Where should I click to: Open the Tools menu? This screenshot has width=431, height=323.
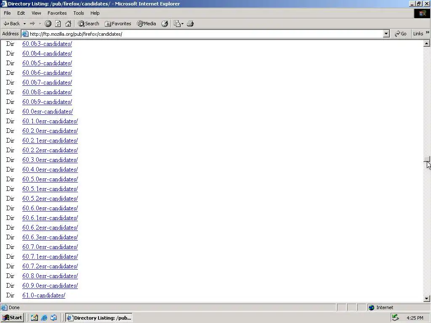click(x=79, y=13)
